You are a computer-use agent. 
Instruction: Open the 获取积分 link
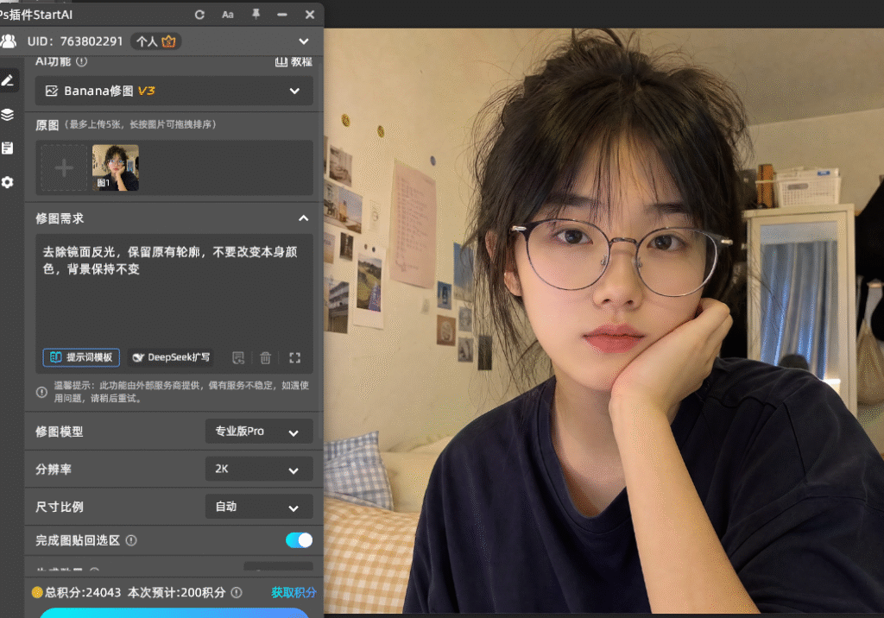tap(294, 593)
